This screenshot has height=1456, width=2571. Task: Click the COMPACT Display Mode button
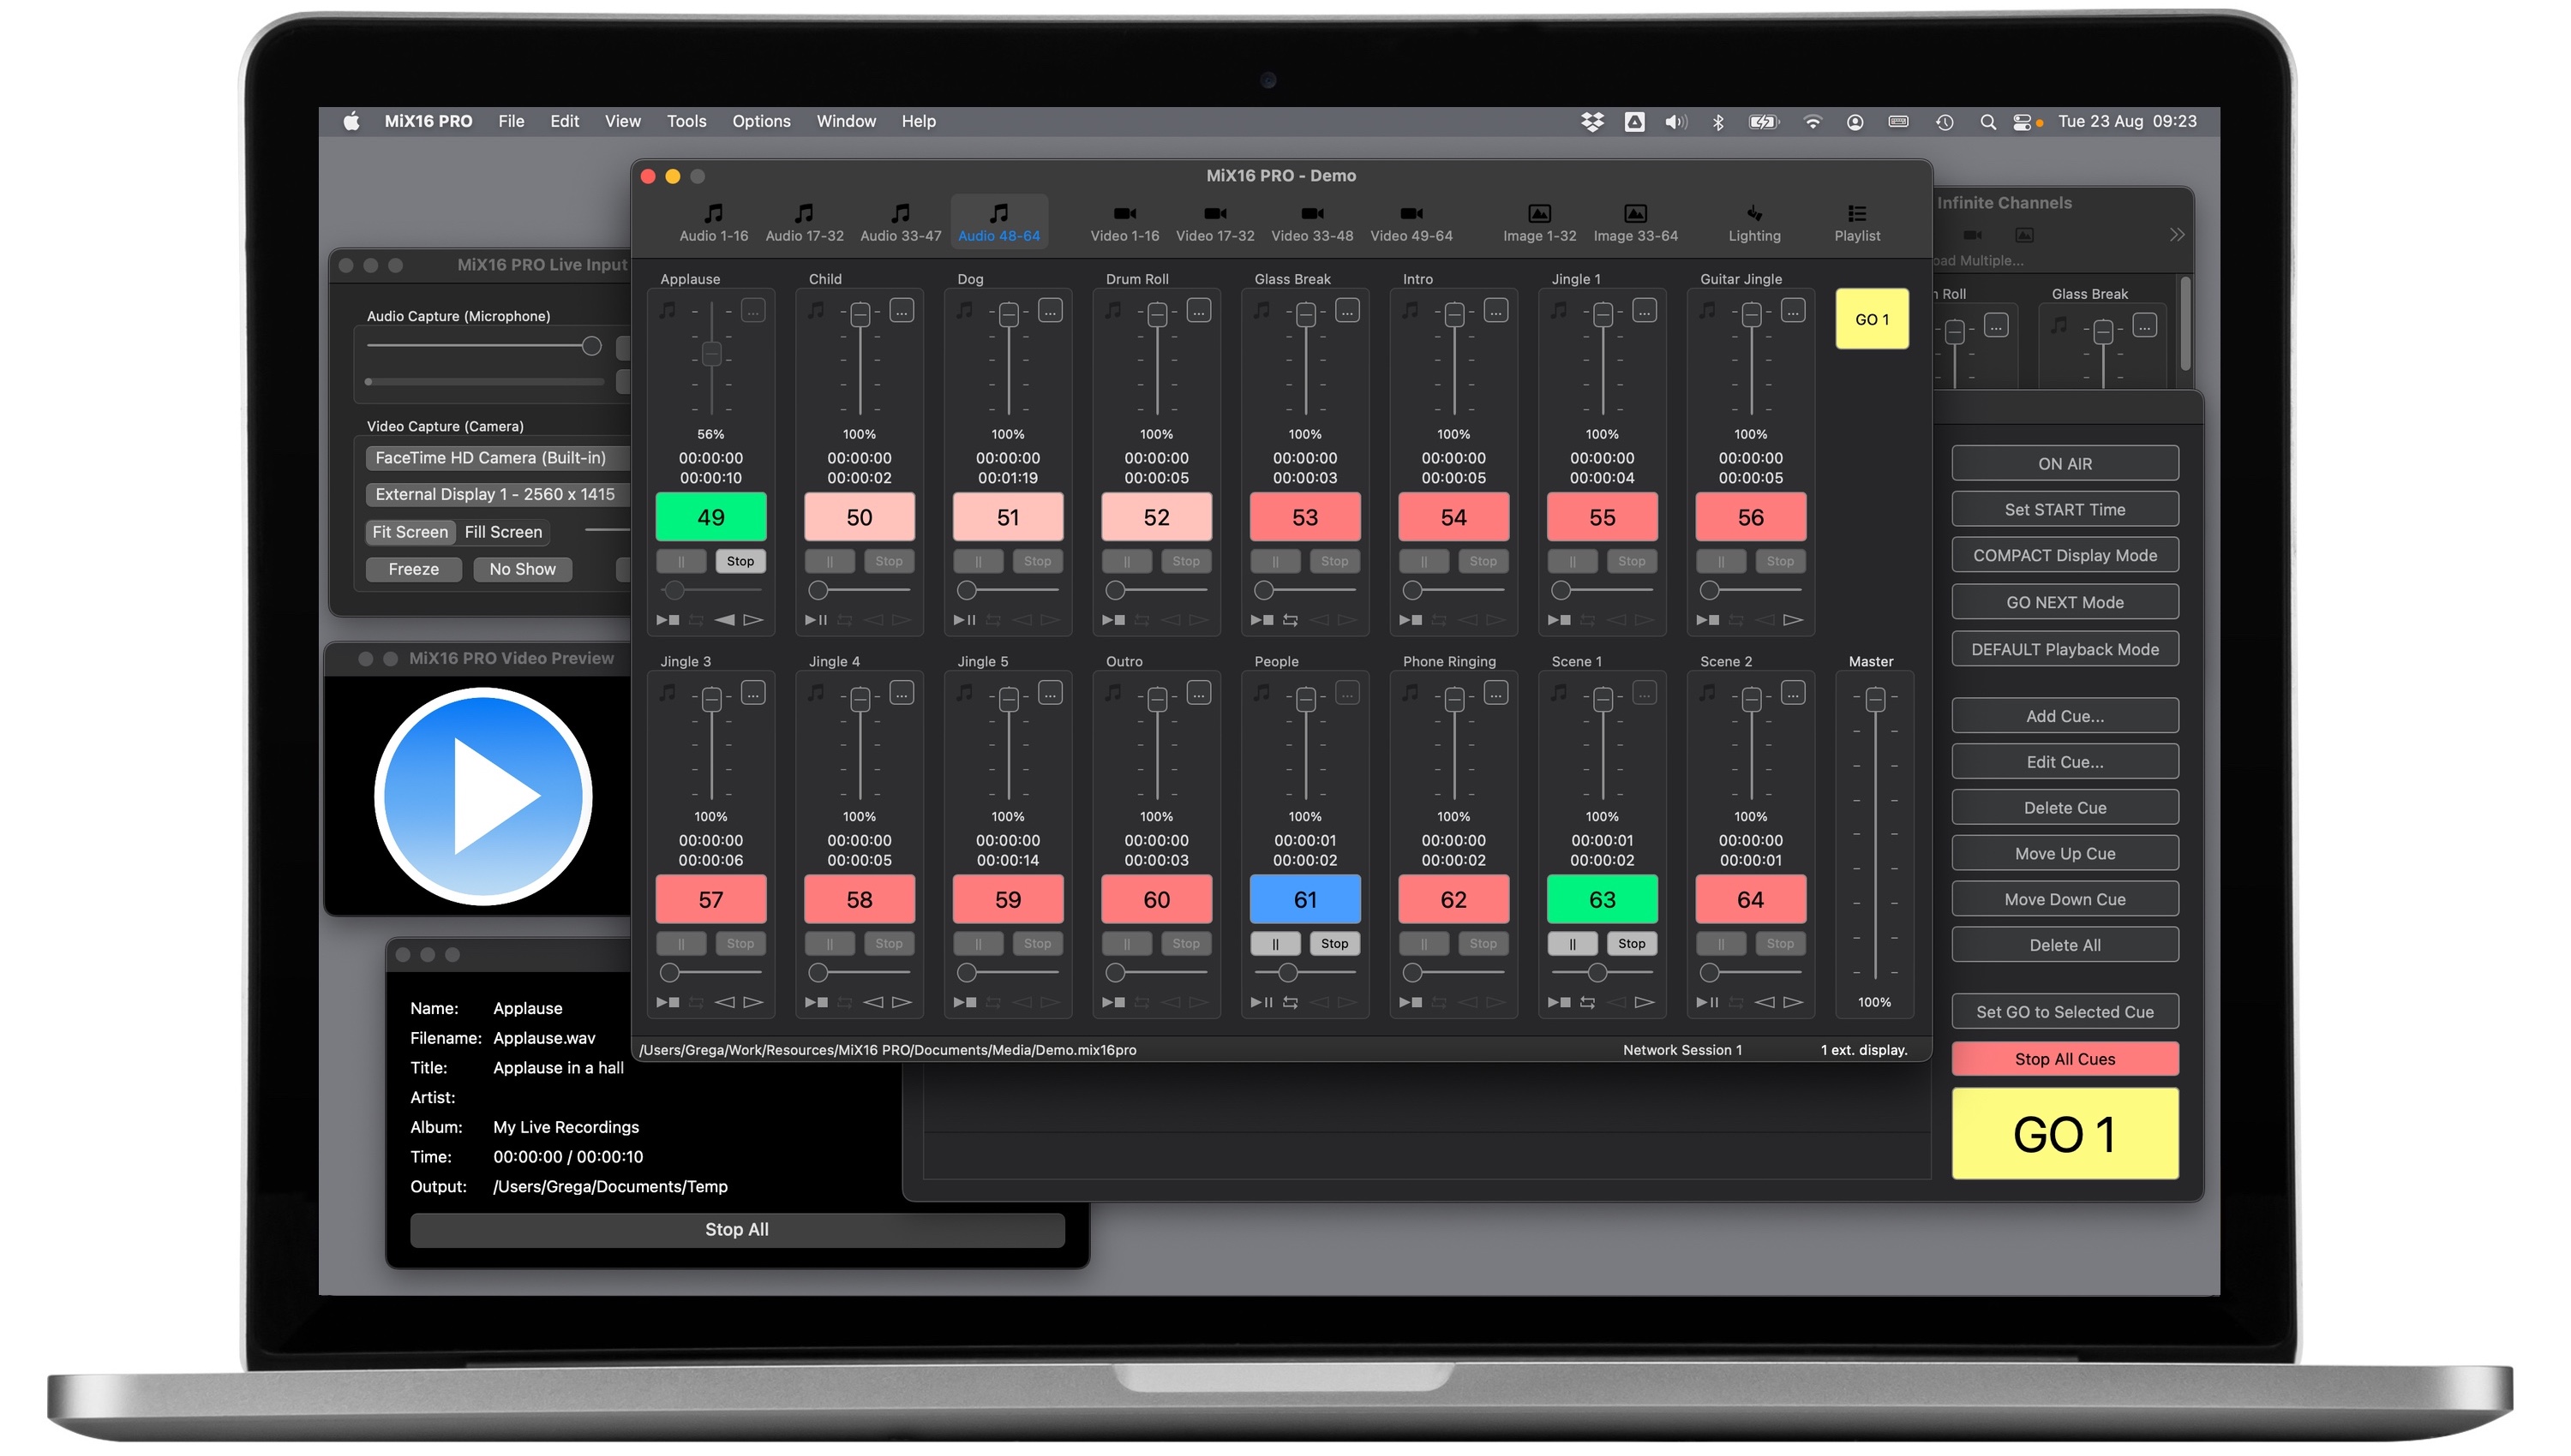2064,556
